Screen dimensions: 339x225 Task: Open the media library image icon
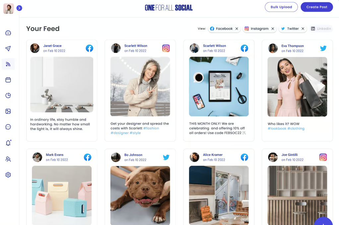(8, 111)
